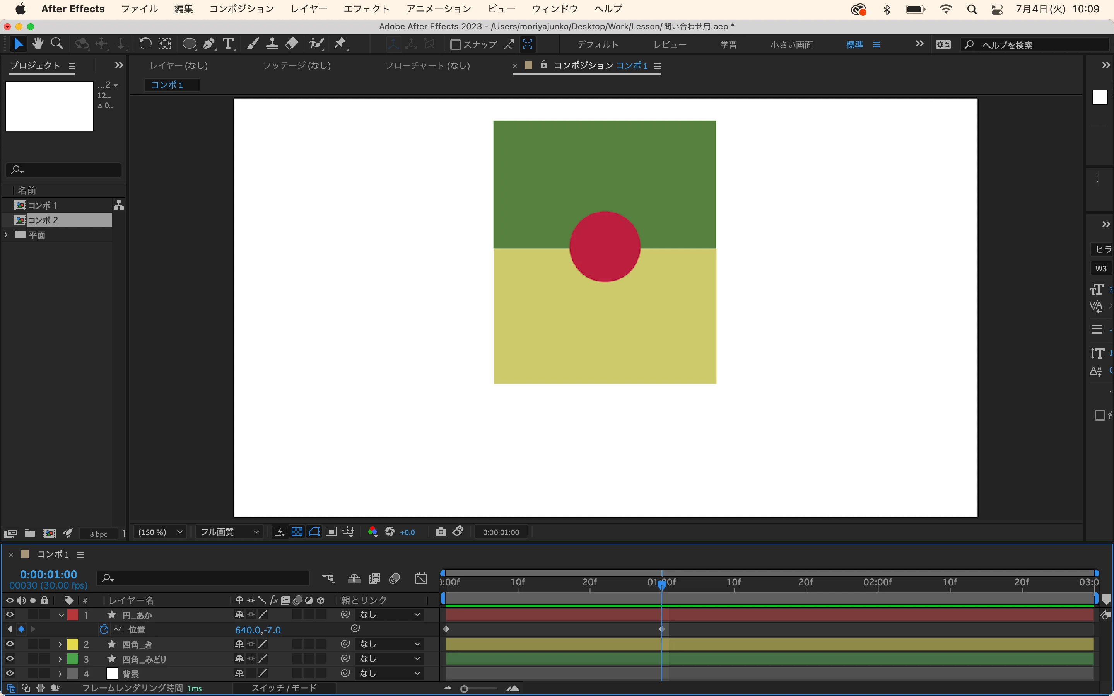Select the Ellipse shape tool
This screenshot has width=1114, height=696.
[x=189, y=44]
